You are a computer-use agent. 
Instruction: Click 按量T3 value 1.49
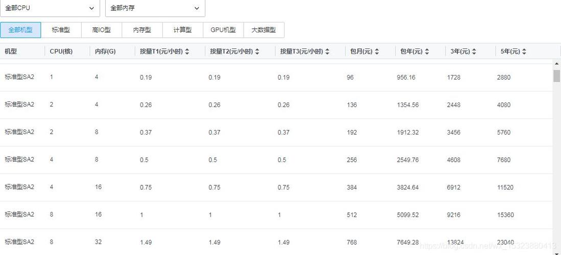pos(284,242)
